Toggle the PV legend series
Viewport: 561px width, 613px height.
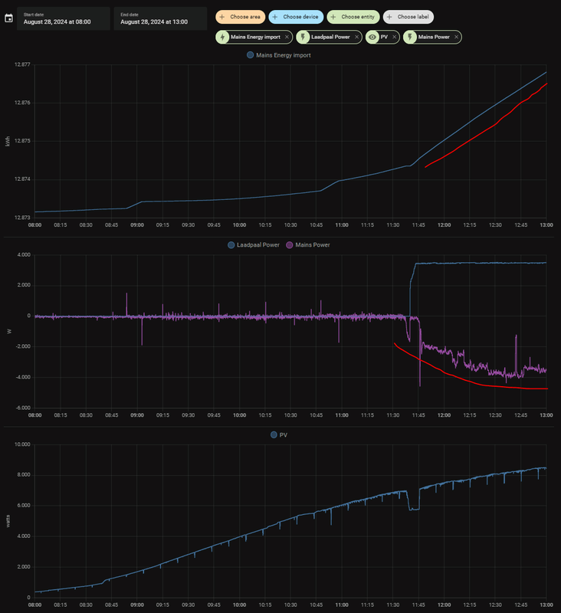tap(279, 435)
